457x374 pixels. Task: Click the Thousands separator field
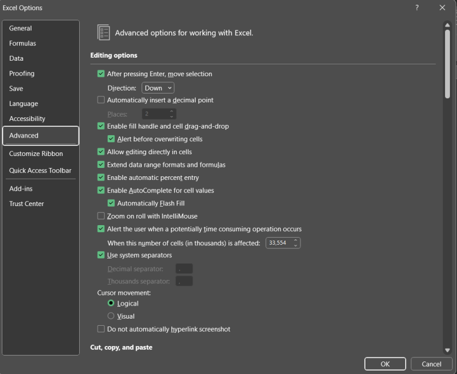pyautogui.click(x=184, y=281)
